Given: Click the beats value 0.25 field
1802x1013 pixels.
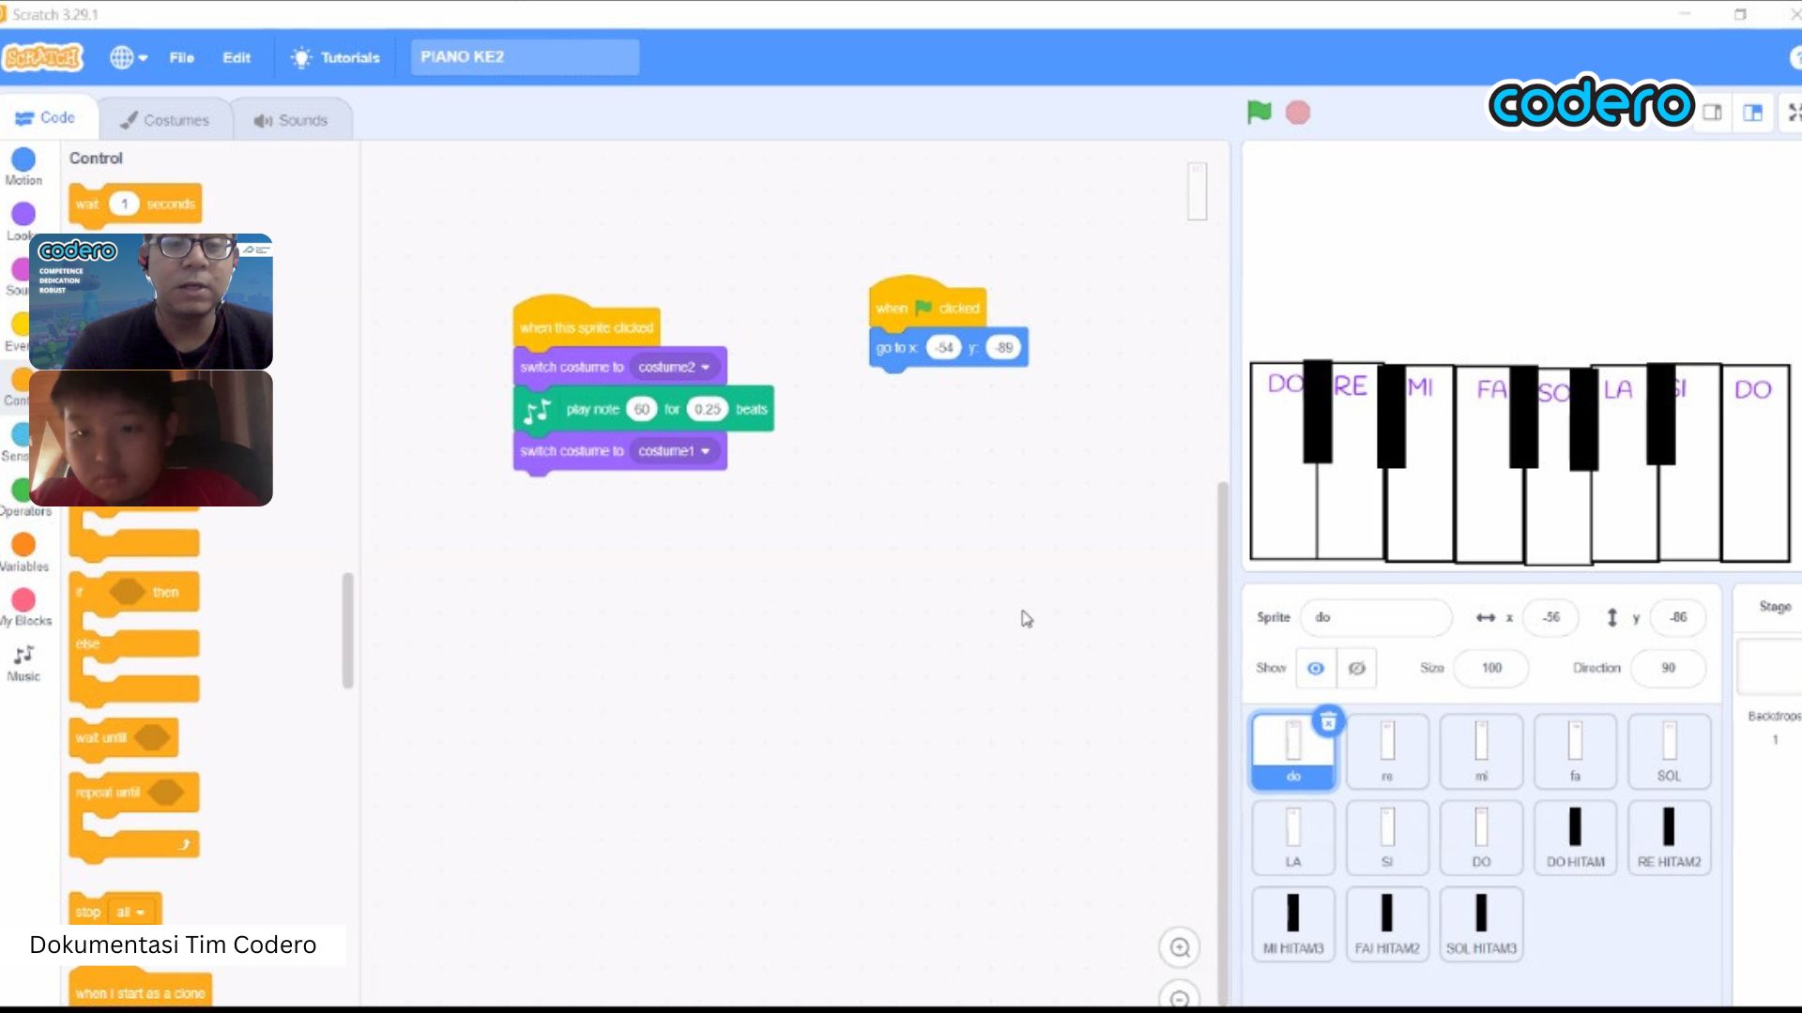Looking at the screenshot, I should 707,409.
